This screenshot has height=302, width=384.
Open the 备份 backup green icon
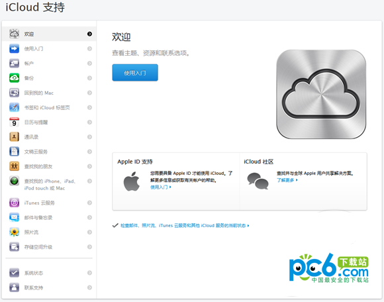pos(14,78)
